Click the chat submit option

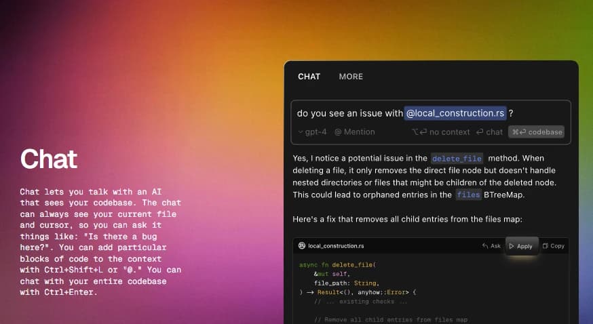point(489,131)
